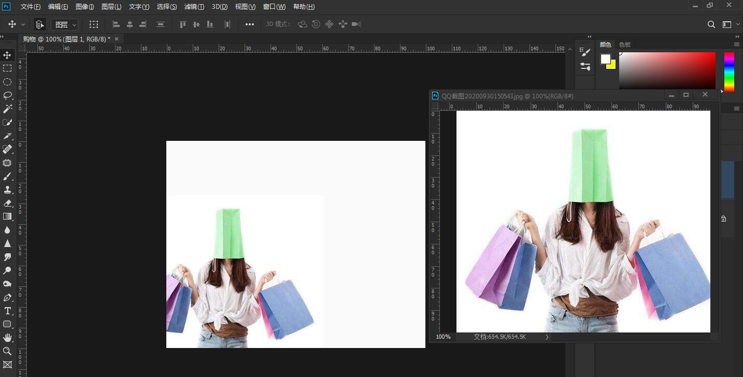Choose the Pen tool
The width and height of the screenshot is (743, 377).
8,297
